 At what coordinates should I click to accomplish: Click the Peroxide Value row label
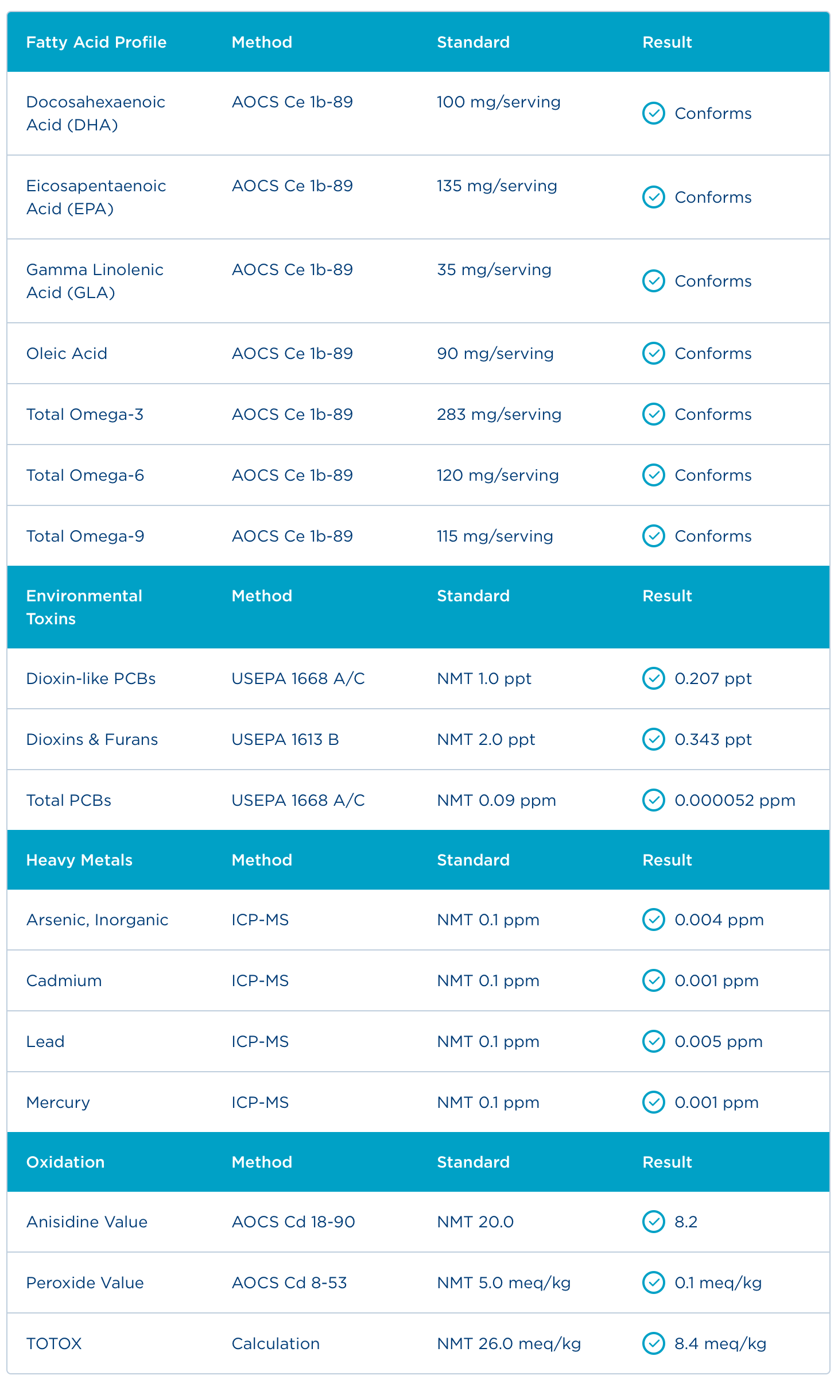point(85,1282)
